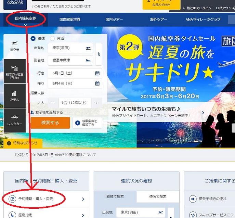This screenshot has width=235, height=218.
Task: Click the plus circle icon on 検索条件を追加する
Action: pos(78,123)
